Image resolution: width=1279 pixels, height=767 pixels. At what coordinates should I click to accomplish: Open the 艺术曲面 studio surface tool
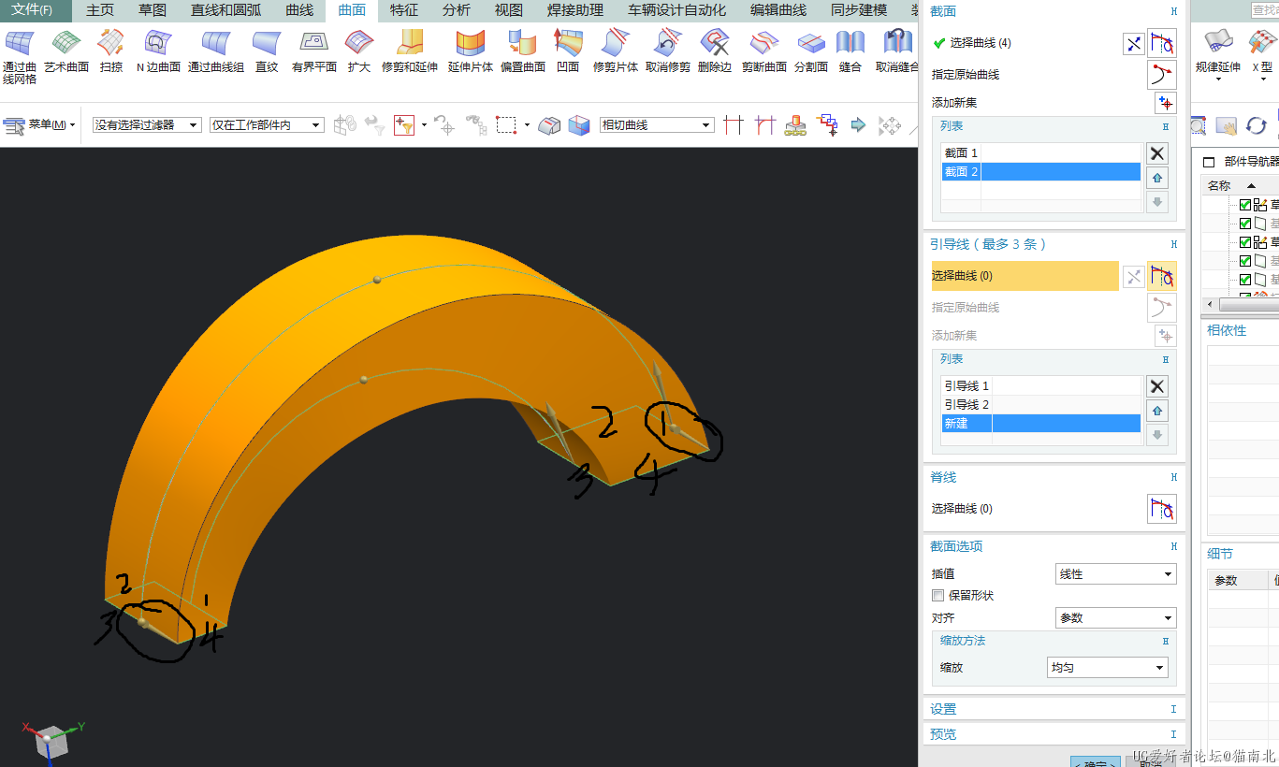(x=66, y=51)
